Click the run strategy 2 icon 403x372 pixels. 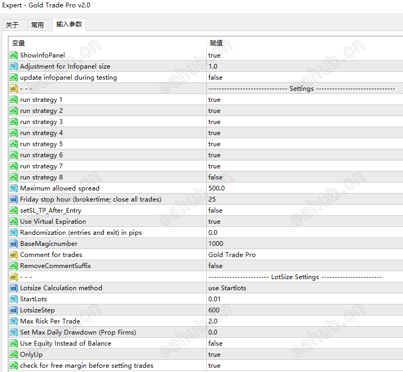14,111
